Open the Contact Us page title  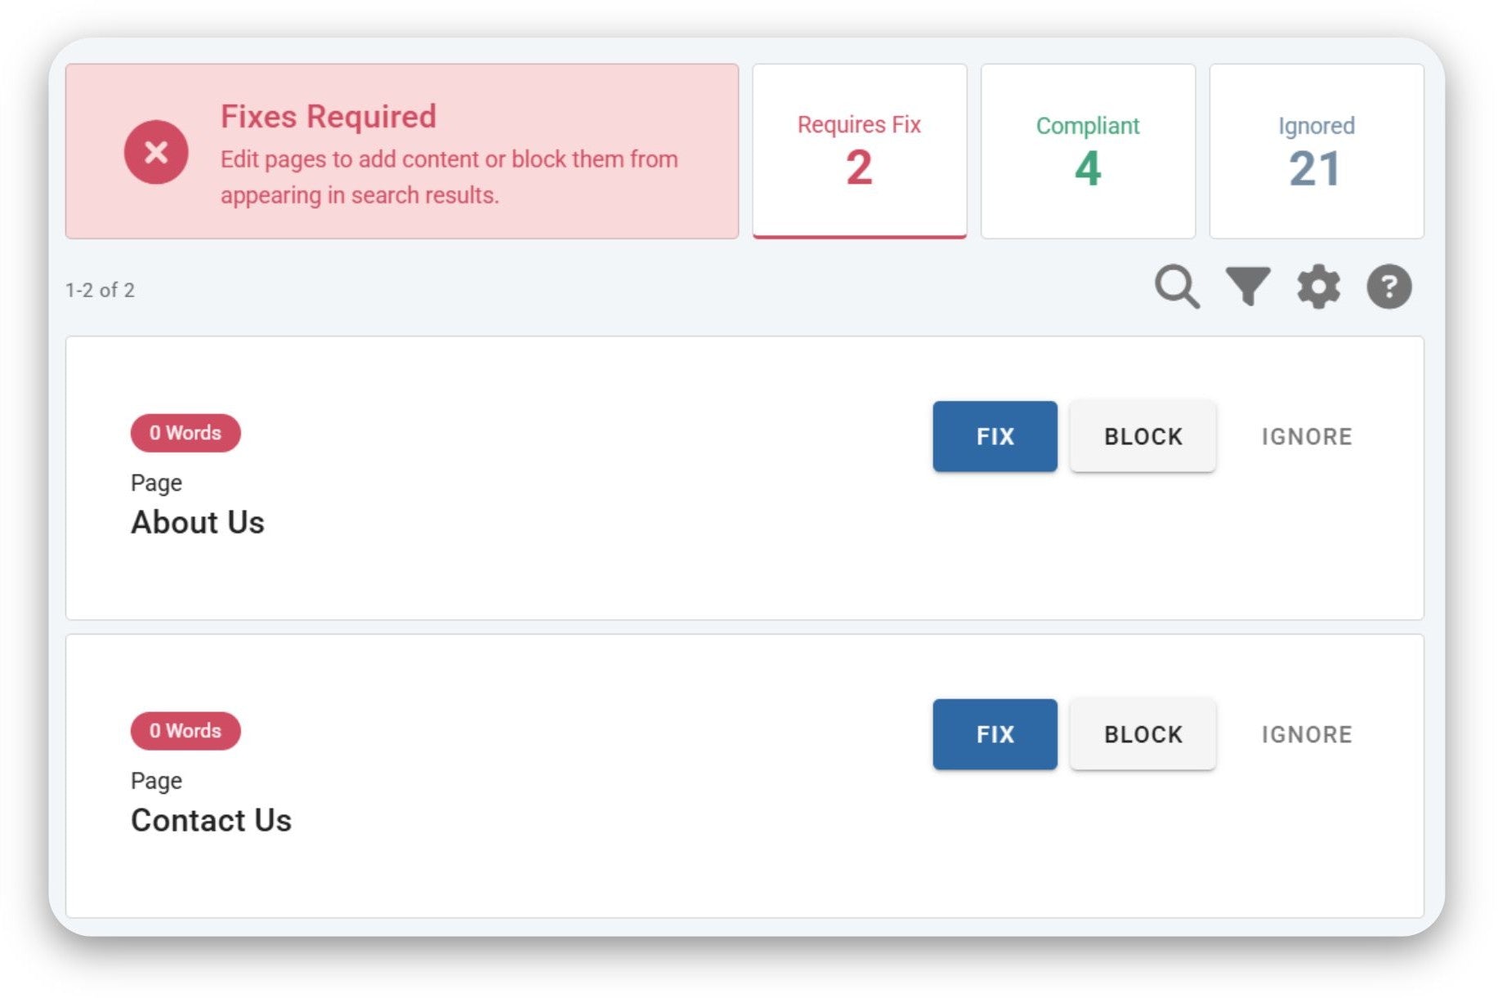pyautogui.click(x=211, y=821)
